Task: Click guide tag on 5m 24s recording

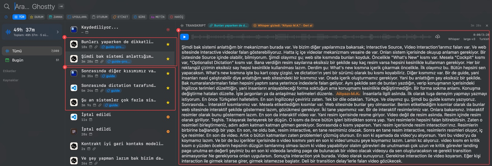Action: [113, 91]
